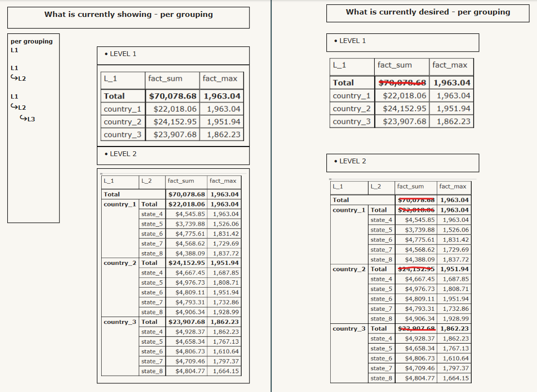Screen dimensions: 537x392
Task: Click the fact_max header in right Level 1 table
Action: coord(450,65)
